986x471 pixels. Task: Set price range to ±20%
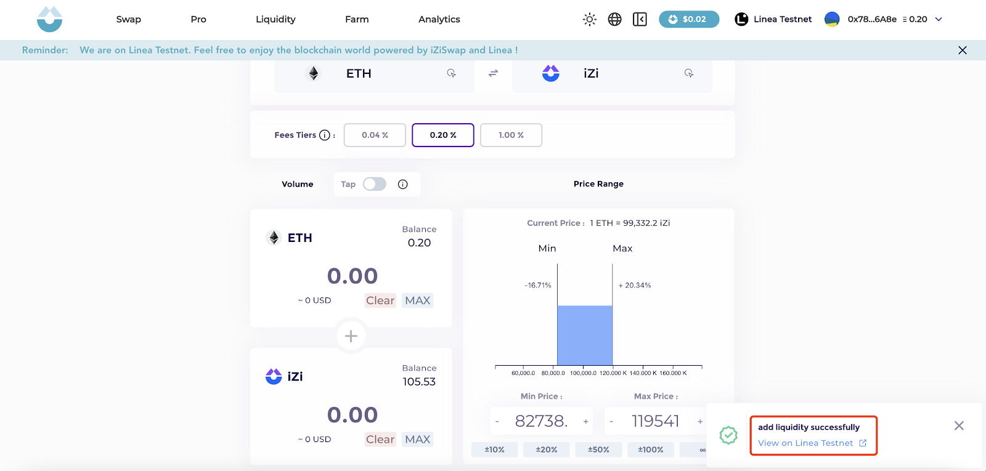(547, 449)
